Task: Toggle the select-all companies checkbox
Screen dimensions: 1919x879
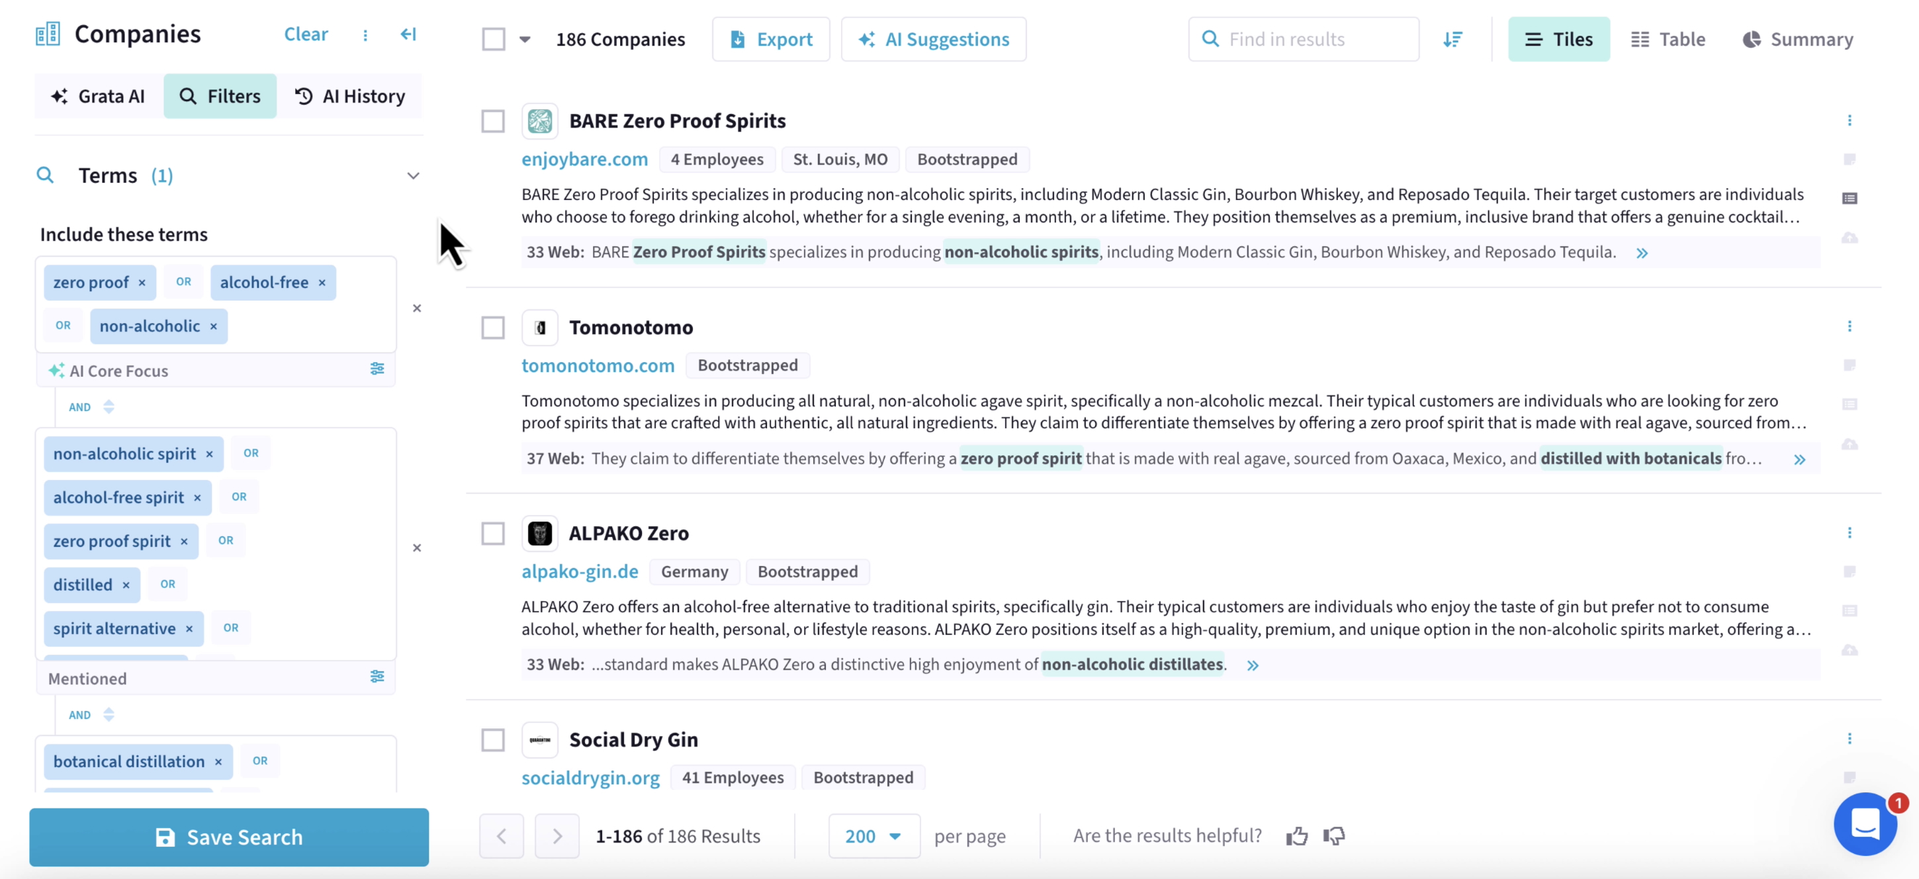Action: [x=494, y=39]
